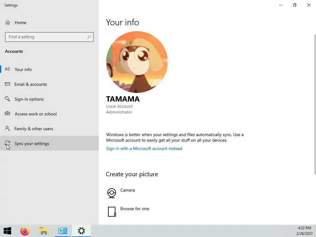Select Sync your settings

tap(49, 143)
